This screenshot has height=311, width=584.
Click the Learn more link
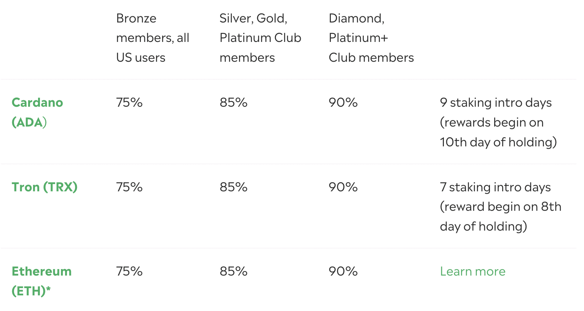(x=472, y=271)
